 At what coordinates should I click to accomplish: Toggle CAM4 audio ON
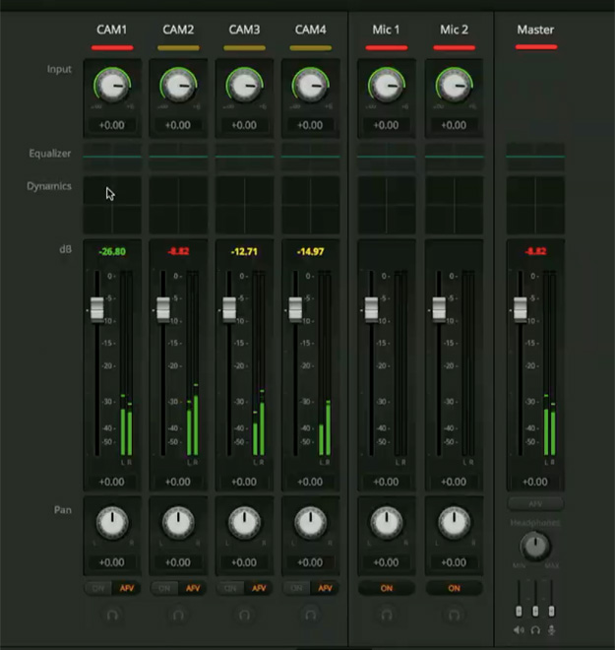click(x=296, y=588)
